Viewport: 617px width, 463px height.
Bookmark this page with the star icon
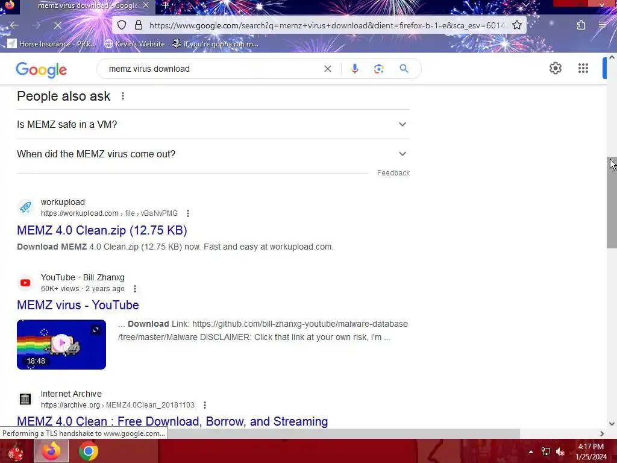point(516,25)
